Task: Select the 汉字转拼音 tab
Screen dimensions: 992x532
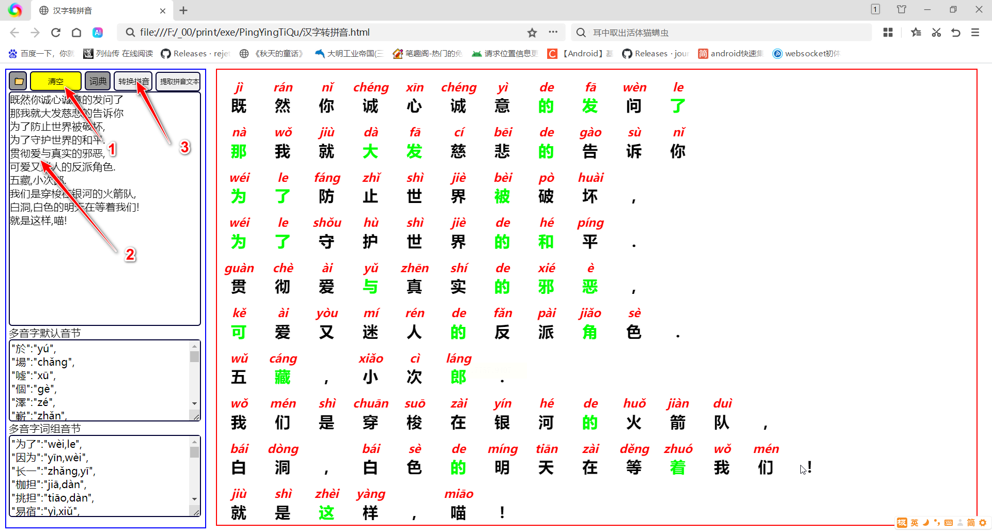Action: click(x=101, y=10)
